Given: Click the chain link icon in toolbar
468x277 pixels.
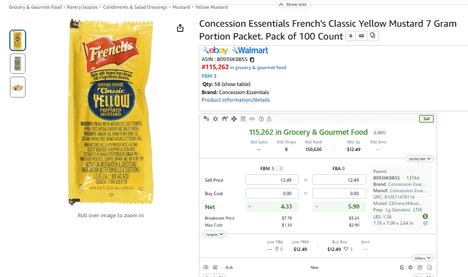Looking at the screenshot, I should [x=252, y=118].
